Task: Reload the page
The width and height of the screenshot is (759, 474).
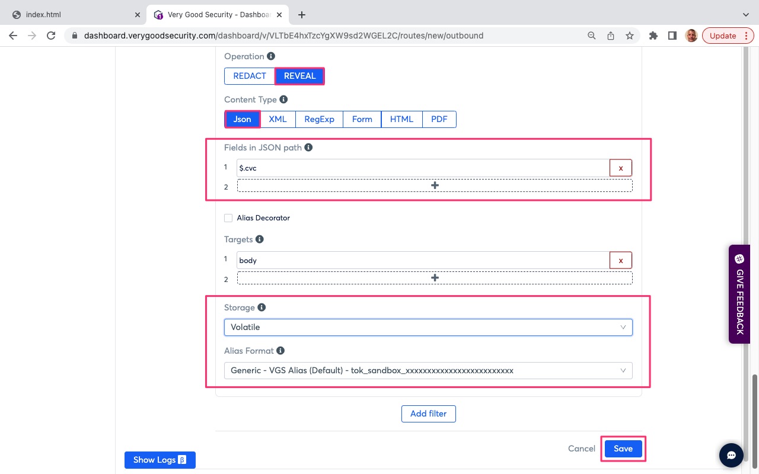Action: click(51, 36)
